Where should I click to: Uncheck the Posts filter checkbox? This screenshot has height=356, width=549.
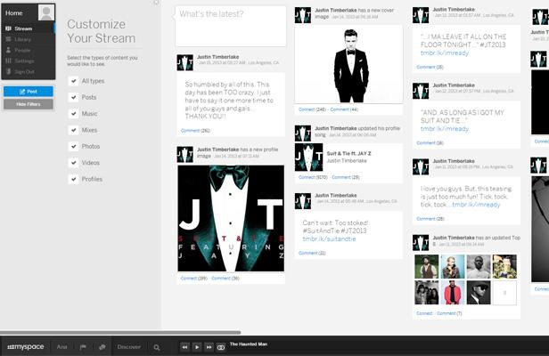[x=73, y=97]
